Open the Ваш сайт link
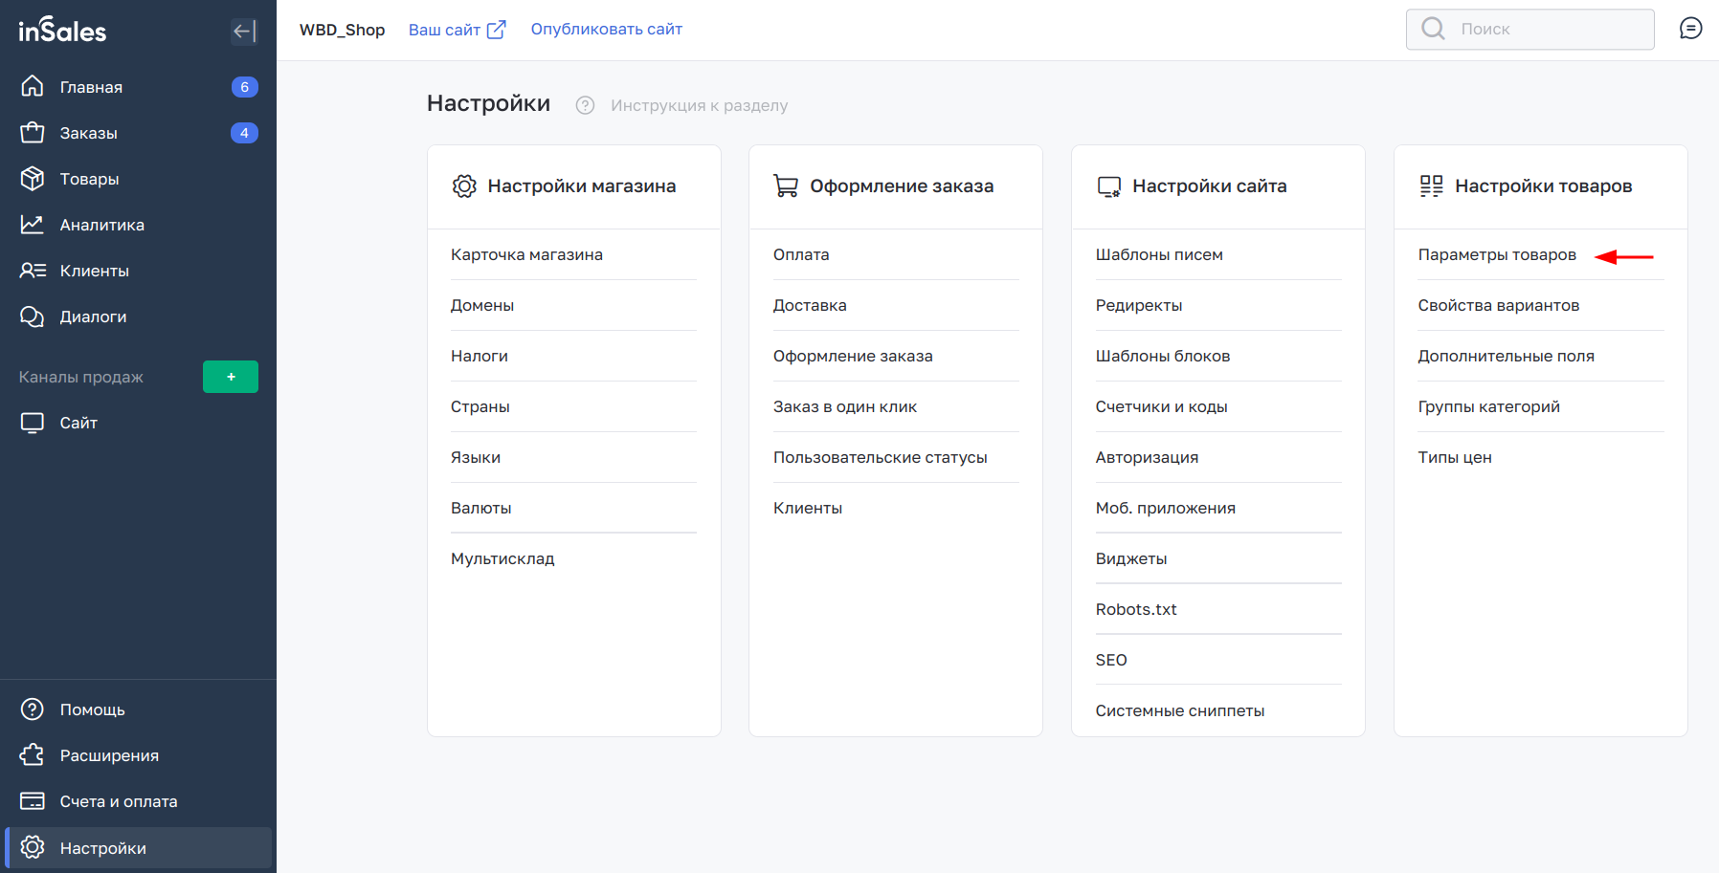The height and width of the screenshot is (873, 1719). click(x=444, y=30)
